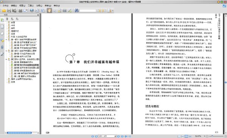Image resolution: width=227 pixels, height=138 pixels.
Task: Click the printer toolbar icon
Action: (x=20, y=11)
